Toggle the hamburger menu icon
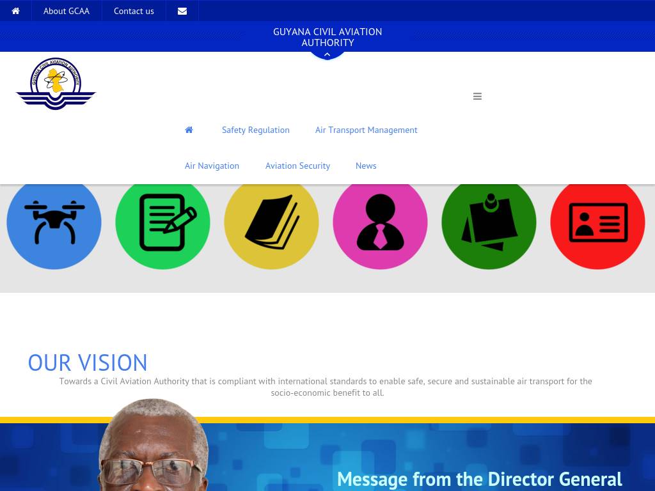 pos(477,97)
